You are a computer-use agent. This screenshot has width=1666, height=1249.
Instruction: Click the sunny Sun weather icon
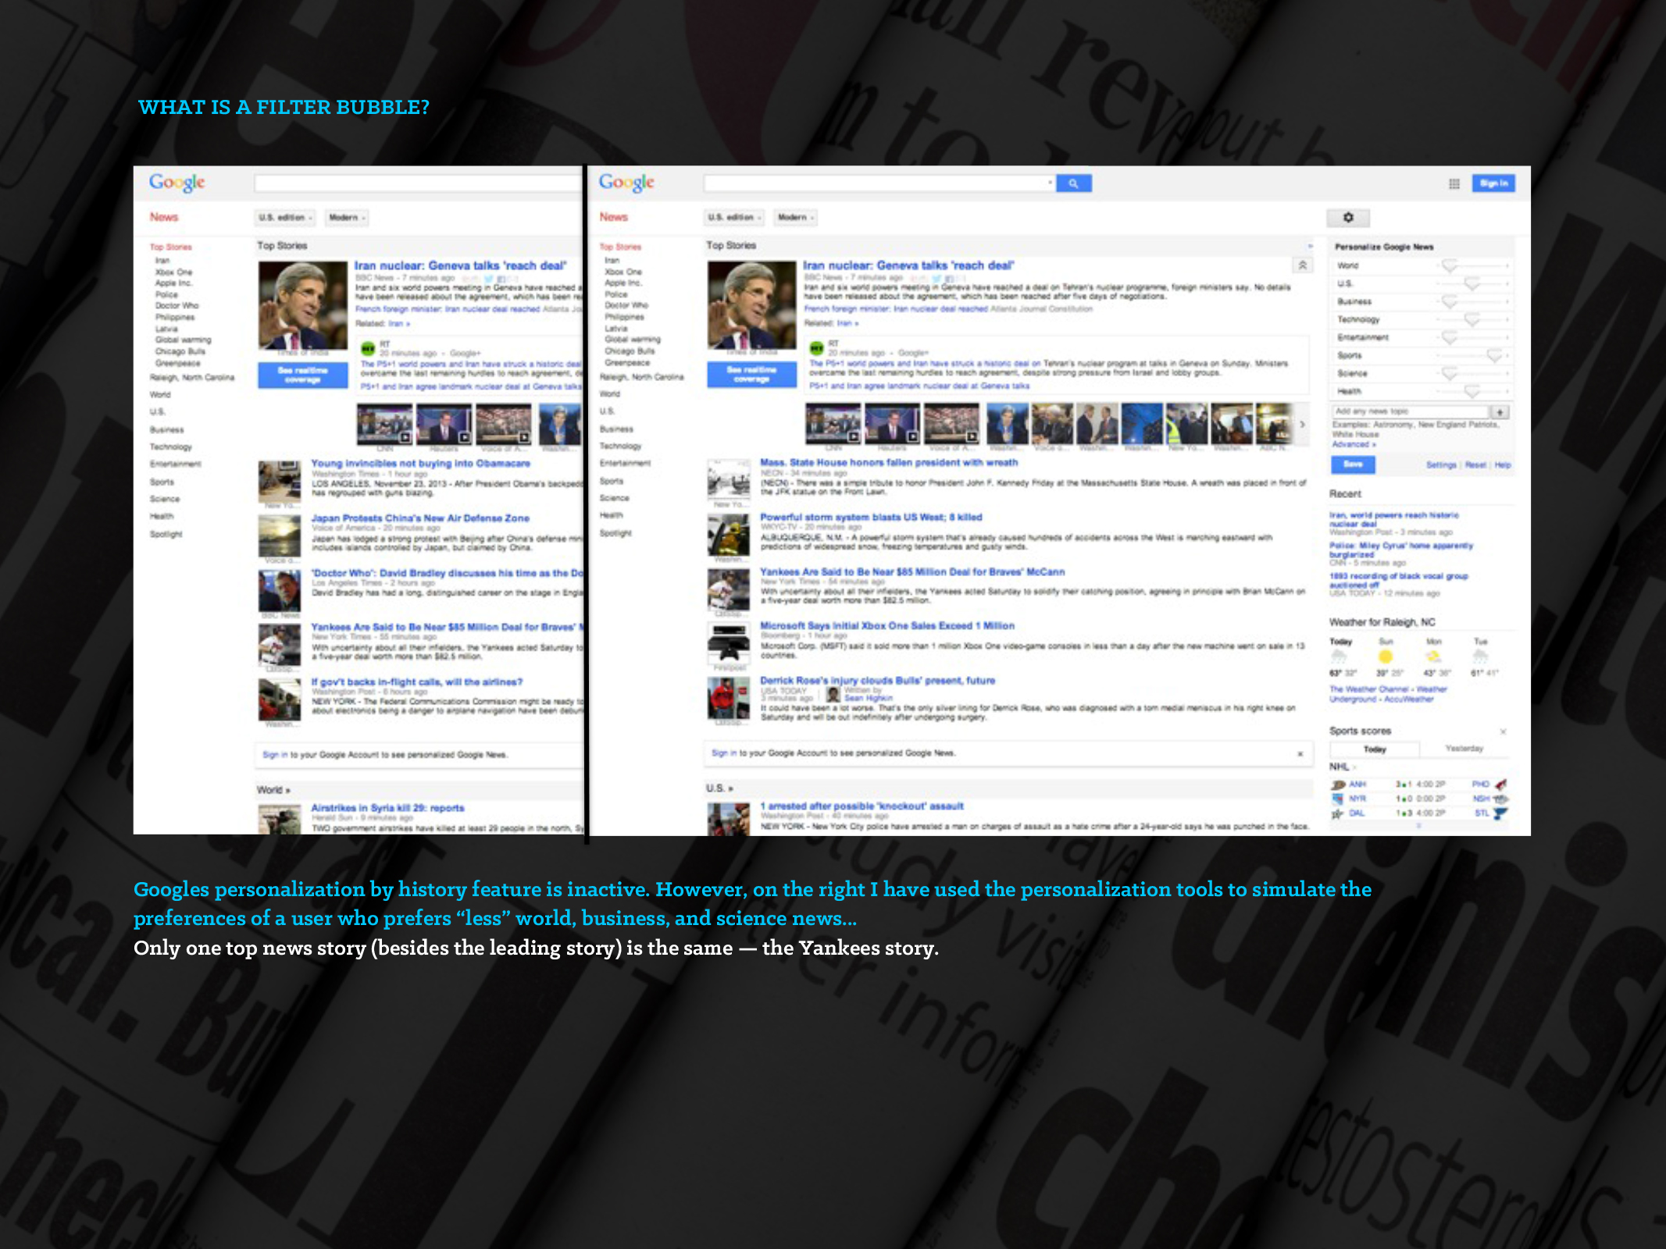coord(1386,657)
